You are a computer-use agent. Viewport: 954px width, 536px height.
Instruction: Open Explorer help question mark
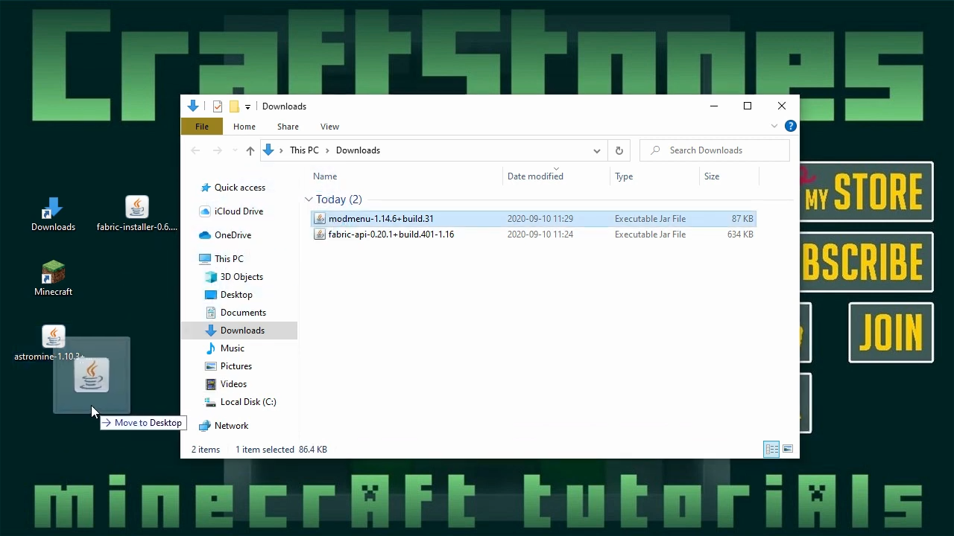pyautogui.click(x=791, y=127)
